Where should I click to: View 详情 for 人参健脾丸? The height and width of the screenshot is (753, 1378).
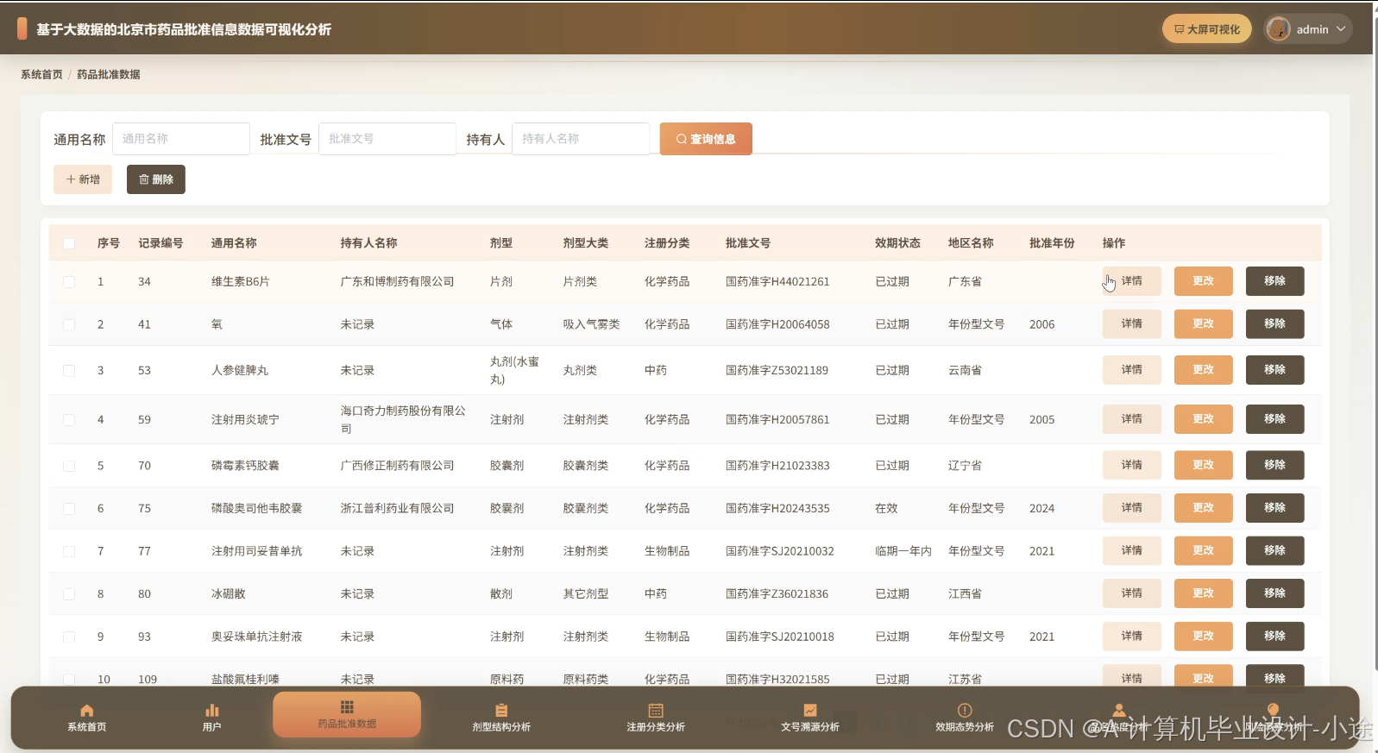tap(1131, 370)
